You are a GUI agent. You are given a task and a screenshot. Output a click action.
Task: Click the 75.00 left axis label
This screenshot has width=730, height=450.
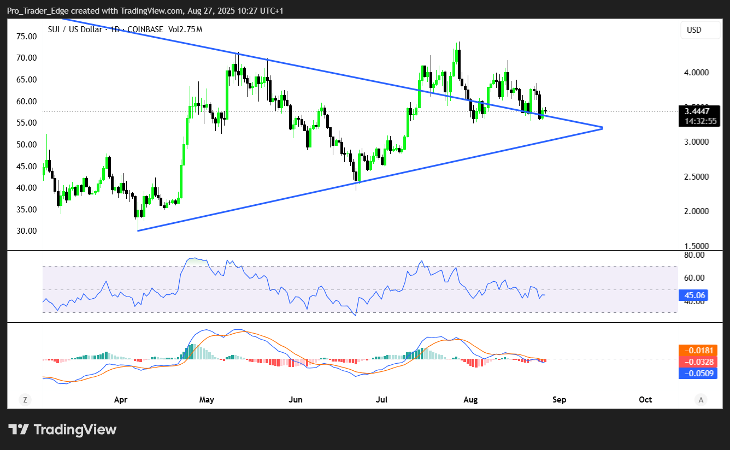[27, 36]
